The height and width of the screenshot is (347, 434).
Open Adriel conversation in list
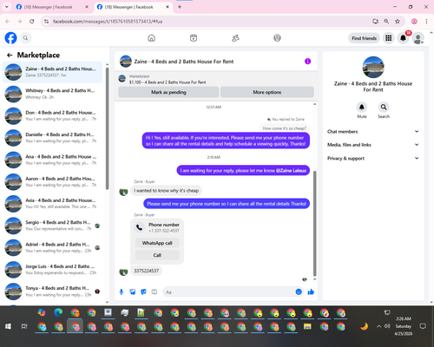pyautogui.click(x=53, y=247)
